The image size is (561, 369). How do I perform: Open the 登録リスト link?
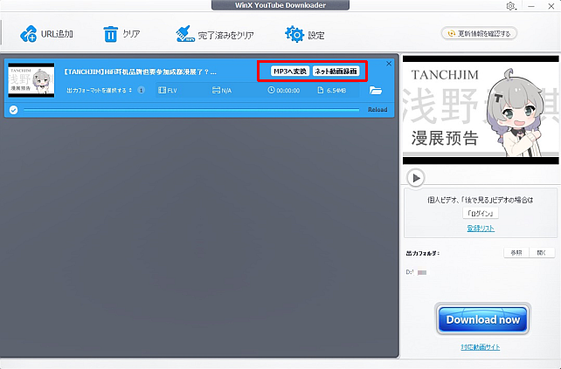pyautogui.click(x=481, y=229)
